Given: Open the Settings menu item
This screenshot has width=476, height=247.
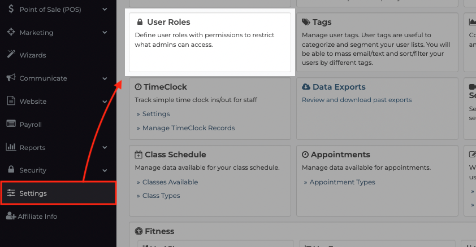Looking at the screenshot, I should pos(58,193).
